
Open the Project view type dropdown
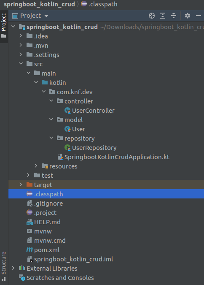coord(46,16)
